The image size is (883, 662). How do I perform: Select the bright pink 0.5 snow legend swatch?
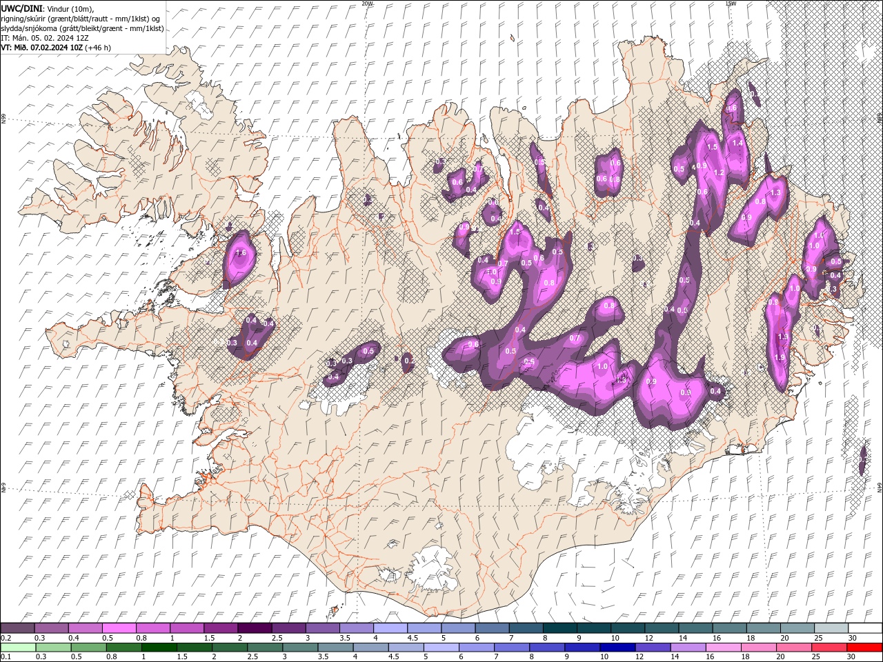119,628
